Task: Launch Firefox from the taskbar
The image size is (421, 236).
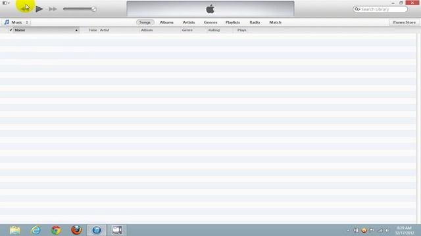Action: click(76, 230)
